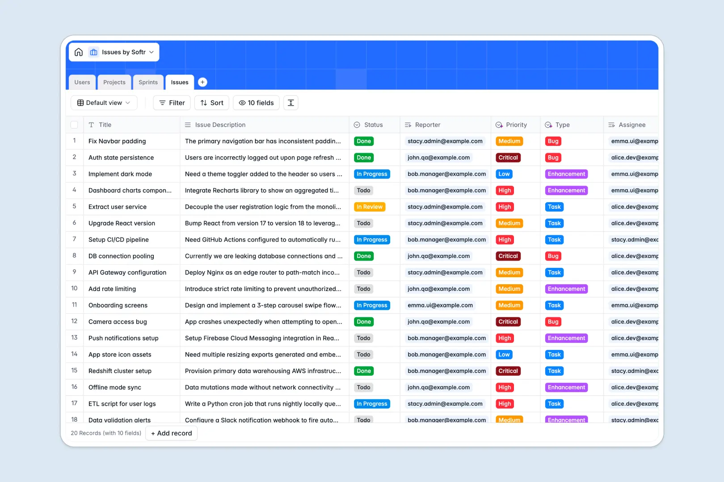Click the plus button to add a new table

pos(202,82)
